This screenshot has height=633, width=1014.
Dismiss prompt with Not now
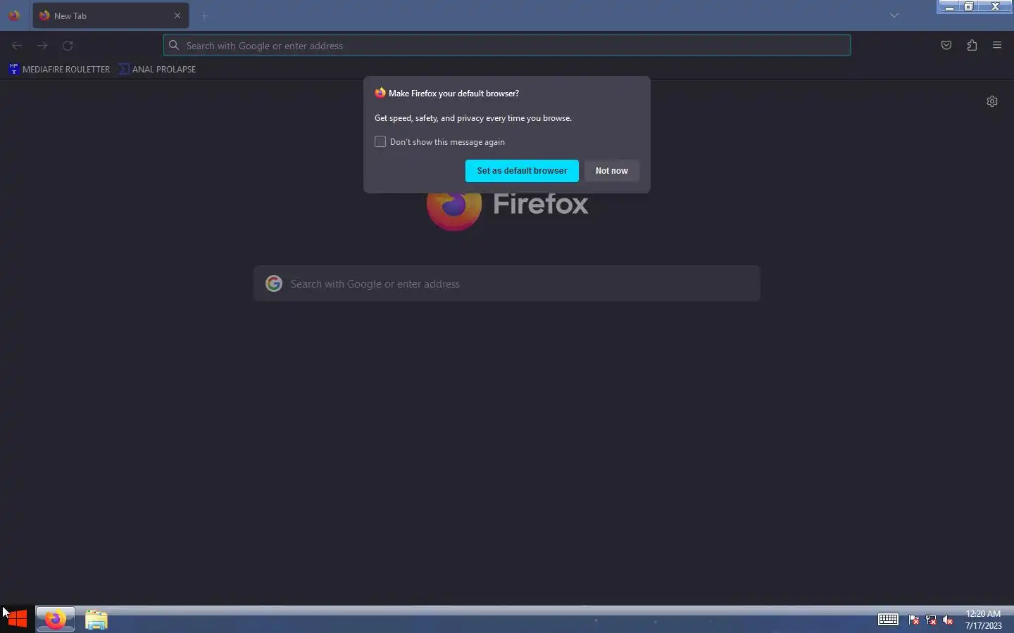point(612,171)
